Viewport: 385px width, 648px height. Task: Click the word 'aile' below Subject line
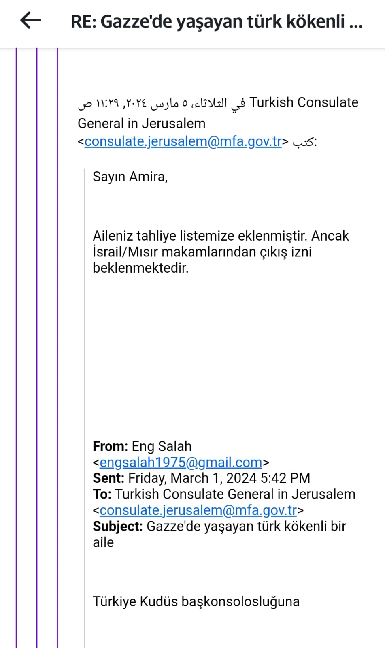click(x=103, y=542)
